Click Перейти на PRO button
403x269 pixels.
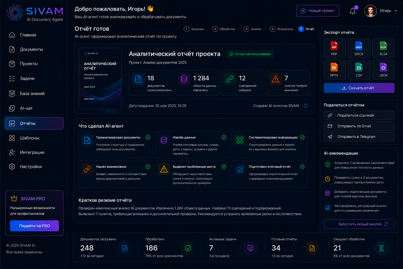click(34, 226)
